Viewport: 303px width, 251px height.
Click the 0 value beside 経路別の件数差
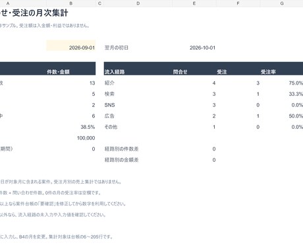[214, 149]
